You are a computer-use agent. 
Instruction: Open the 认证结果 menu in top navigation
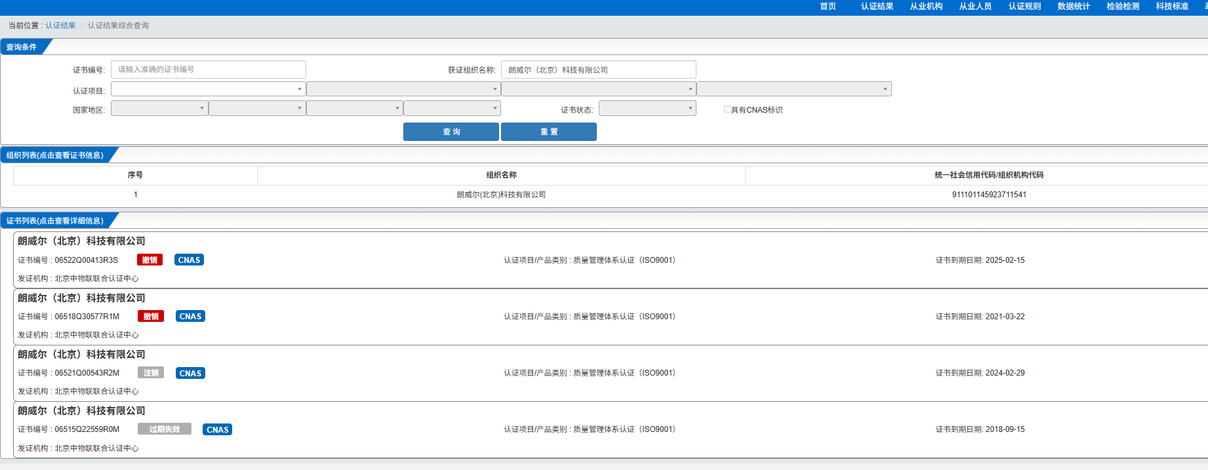pyautogui.click(x=877, y=7)
